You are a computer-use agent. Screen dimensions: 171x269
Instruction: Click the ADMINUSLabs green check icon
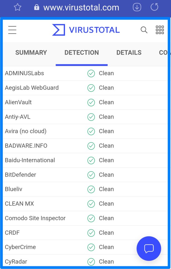pos(91,74)
